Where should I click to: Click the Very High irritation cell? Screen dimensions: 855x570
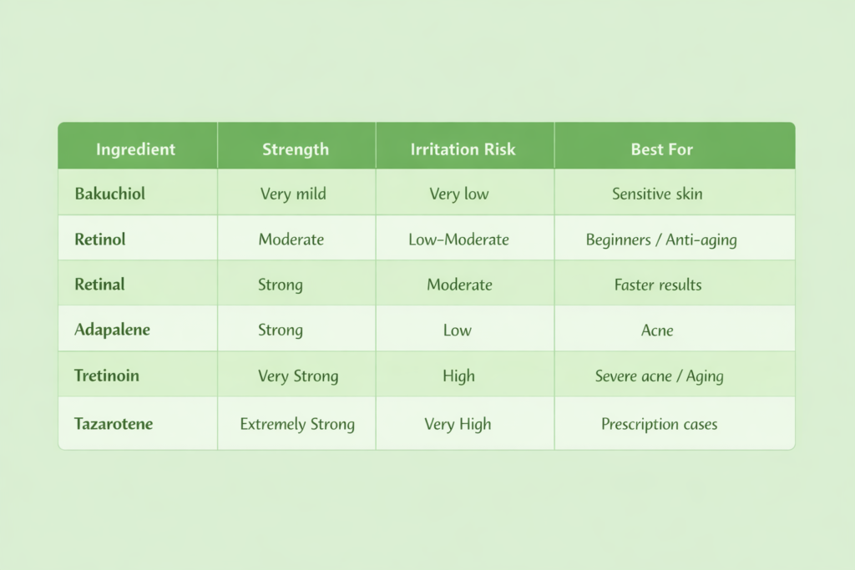458,424
